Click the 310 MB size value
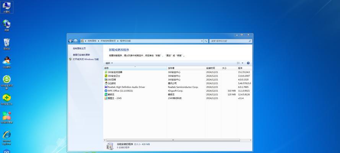The image size is (340, 153). [232, 91]
